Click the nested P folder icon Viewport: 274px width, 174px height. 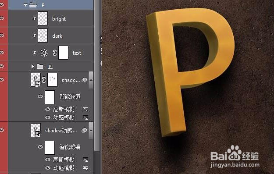pos(40,66)
